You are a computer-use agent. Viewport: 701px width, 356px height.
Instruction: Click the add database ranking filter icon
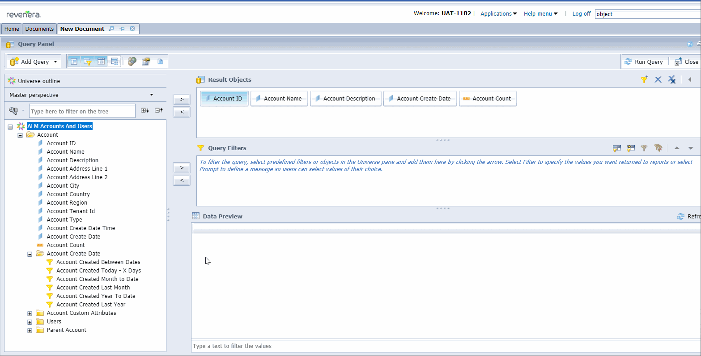pyautogui.click(x=631, y=148)
